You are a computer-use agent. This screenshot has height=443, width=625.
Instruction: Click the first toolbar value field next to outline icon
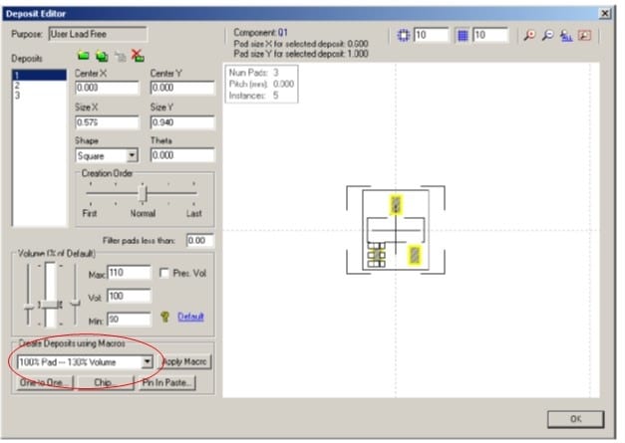click(x=431, y=35)
